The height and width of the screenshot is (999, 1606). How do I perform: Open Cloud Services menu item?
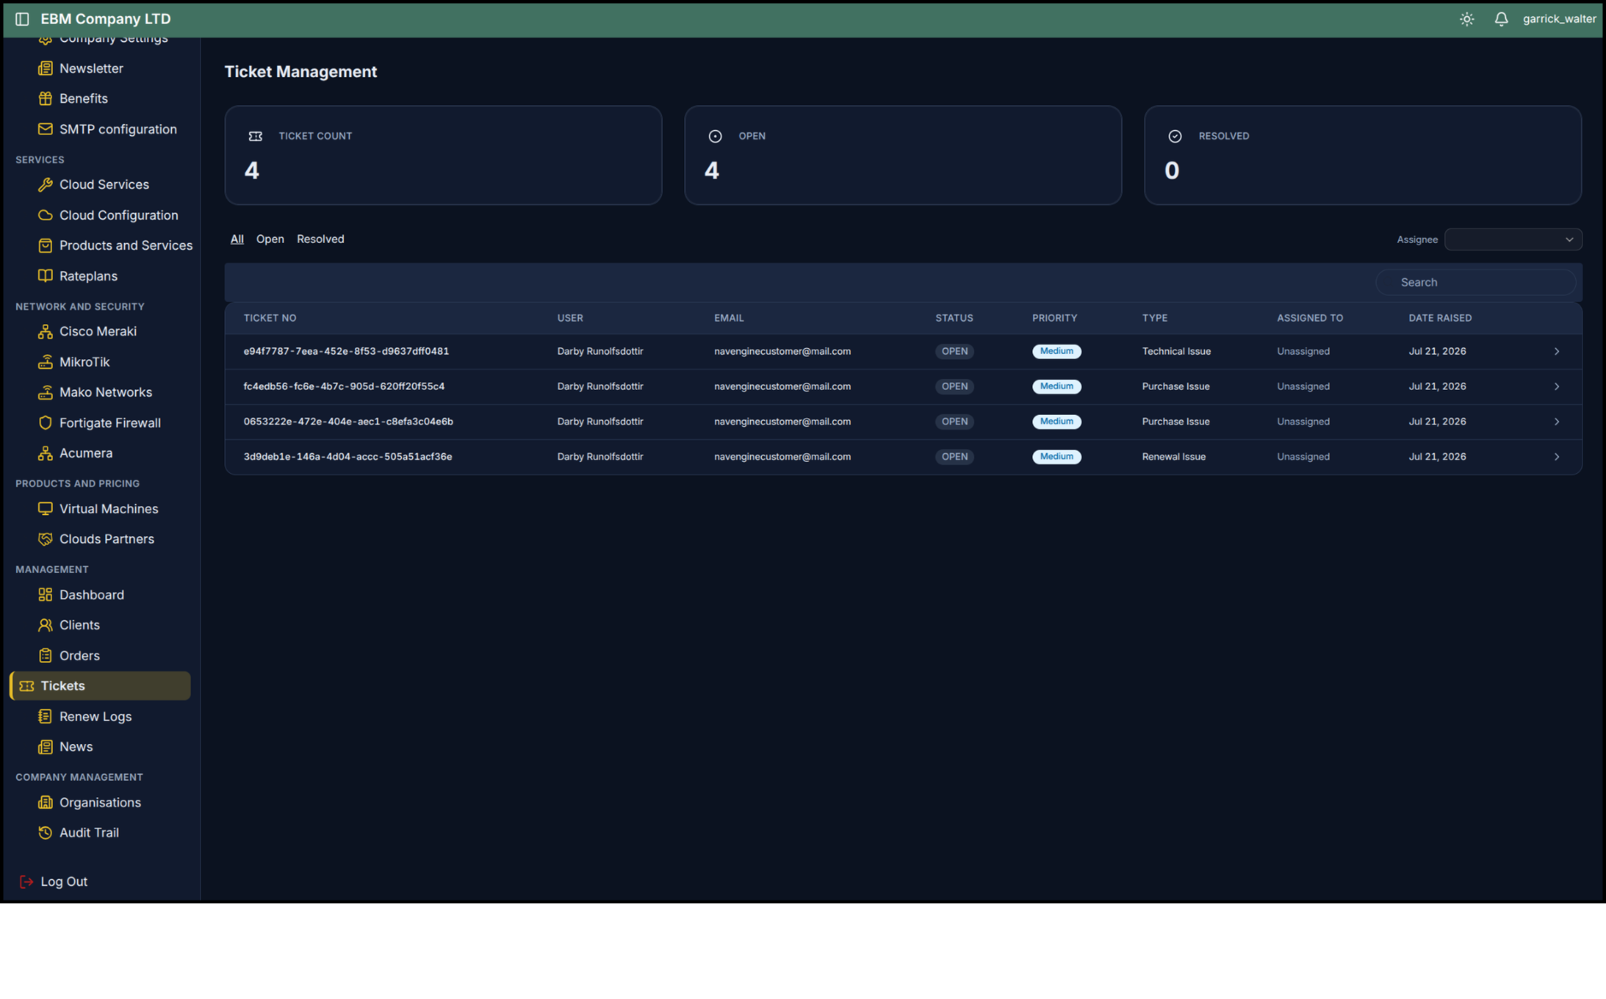(x=104, y=185)
